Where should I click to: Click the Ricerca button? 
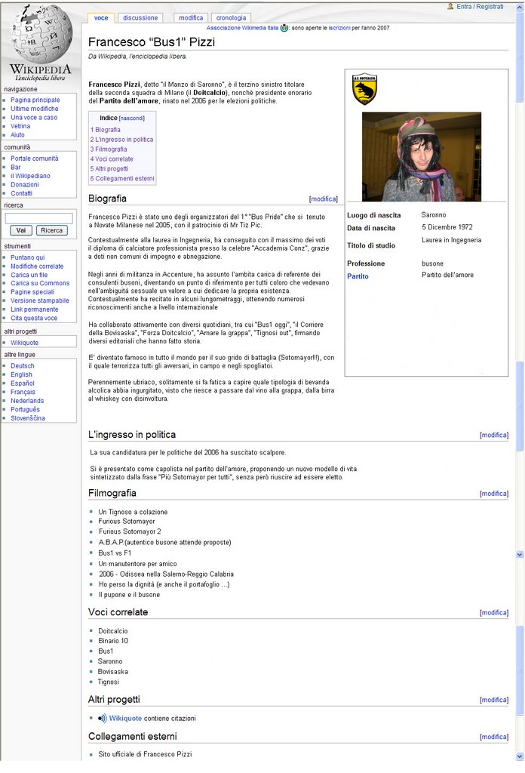52,230
